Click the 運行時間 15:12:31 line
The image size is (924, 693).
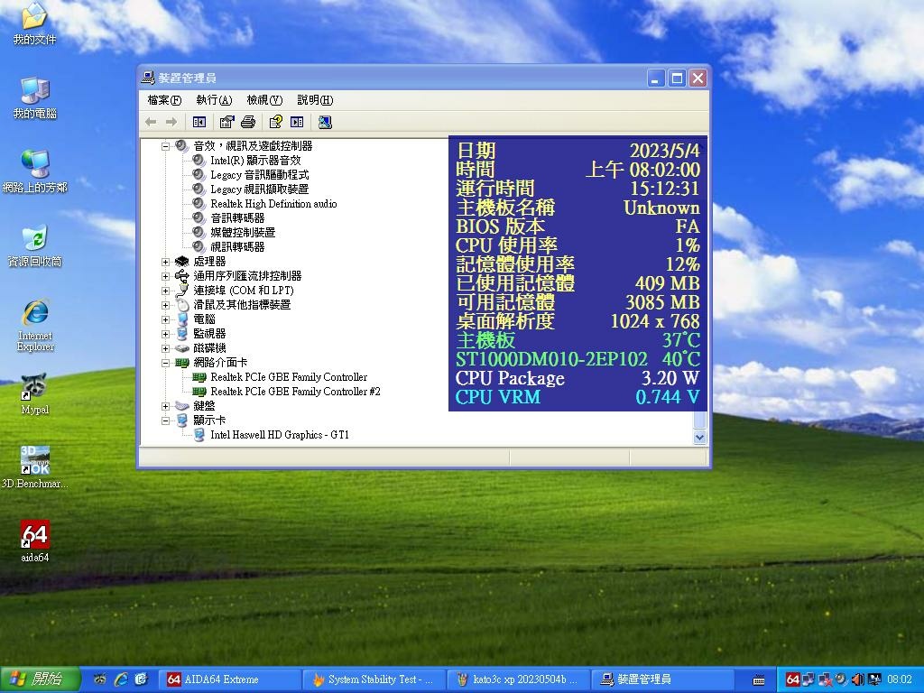pyautogui.click(x=577, y=189)
